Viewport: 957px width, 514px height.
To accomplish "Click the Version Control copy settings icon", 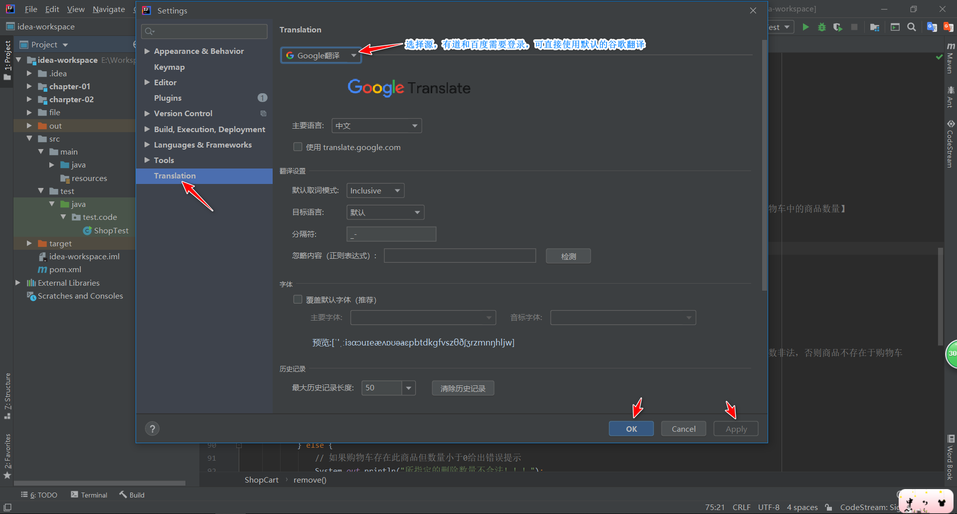I will pos(263,113).
